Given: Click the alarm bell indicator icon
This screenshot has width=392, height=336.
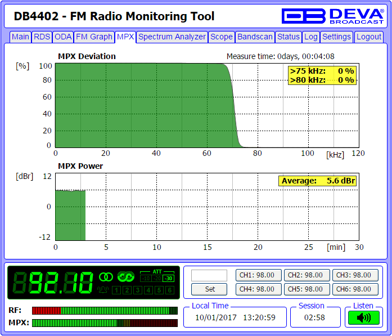Looking at the screenshot, I should pos(103,290).
